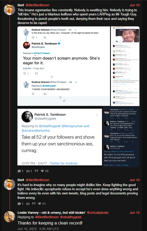This screenshot has width=147, height=231.
Task: Click the retweet icon under first Bert tweet
Action: (28, 171)
